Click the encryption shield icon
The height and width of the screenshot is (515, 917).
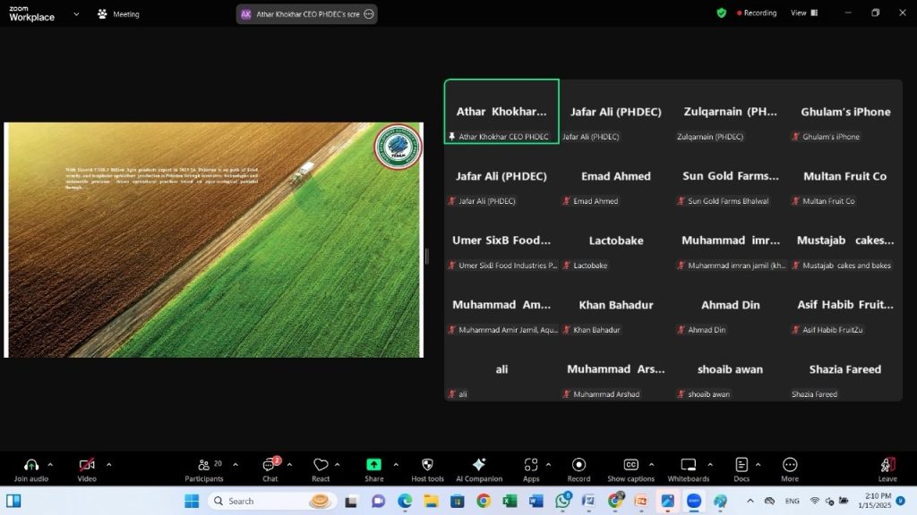click(x=721, y=13)
